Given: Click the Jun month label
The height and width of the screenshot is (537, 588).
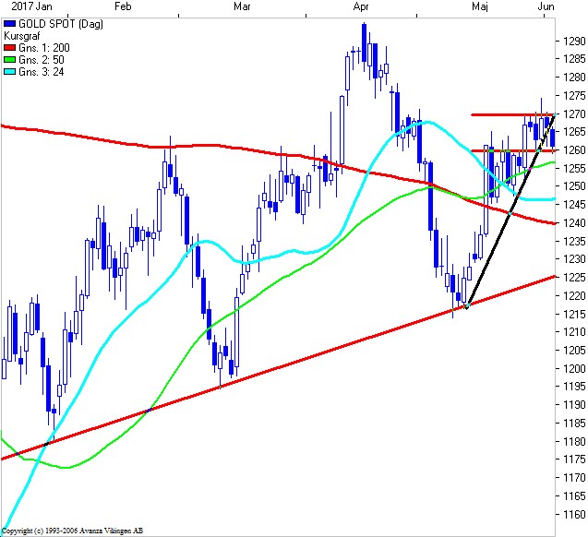Looking at the screenshot, I should pos(546,6).
